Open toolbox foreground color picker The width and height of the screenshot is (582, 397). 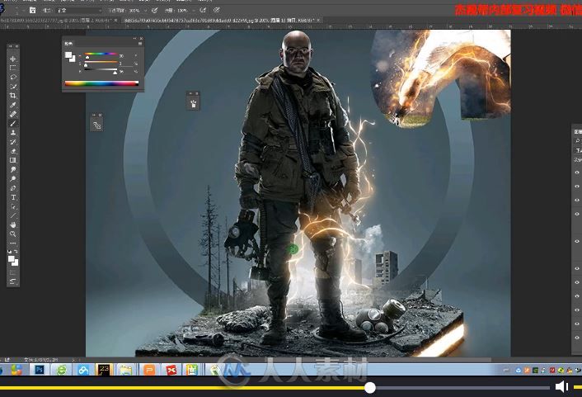point(12,258)
